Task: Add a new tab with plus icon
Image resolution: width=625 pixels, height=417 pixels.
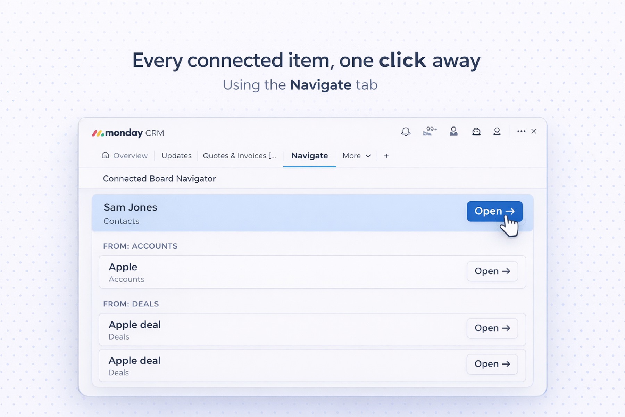Action: [386, 156]
